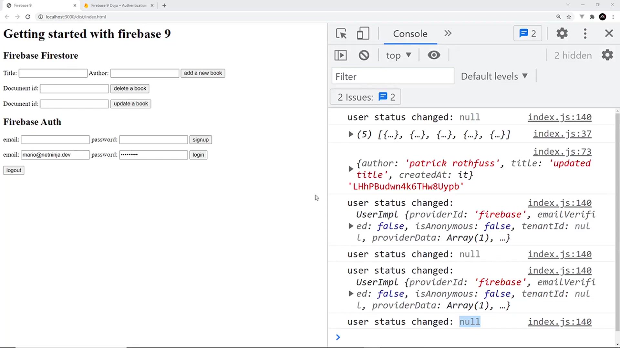Open index.js:140 link of the last, highlighted null log

tap(560, 322)
